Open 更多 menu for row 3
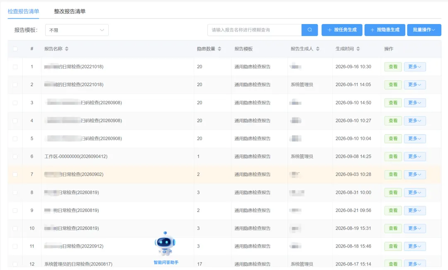This screenshot has width=448, height=270. pyautogui.click(x=414, y=103)
